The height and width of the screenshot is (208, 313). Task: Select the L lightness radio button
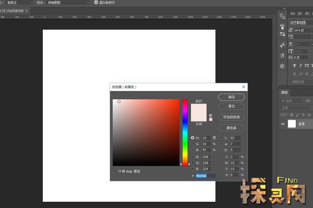pos(221,138)
